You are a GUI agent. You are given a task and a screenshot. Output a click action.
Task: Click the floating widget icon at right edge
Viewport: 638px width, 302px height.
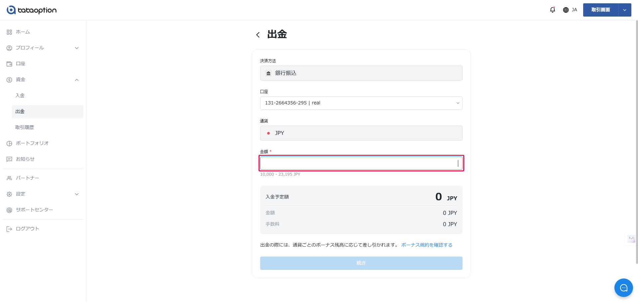click(631, 238)
